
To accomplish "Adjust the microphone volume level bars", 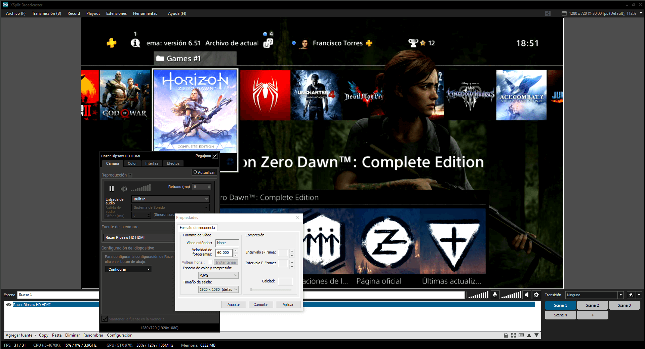I will pyautogui.click(x=478, y=295).
